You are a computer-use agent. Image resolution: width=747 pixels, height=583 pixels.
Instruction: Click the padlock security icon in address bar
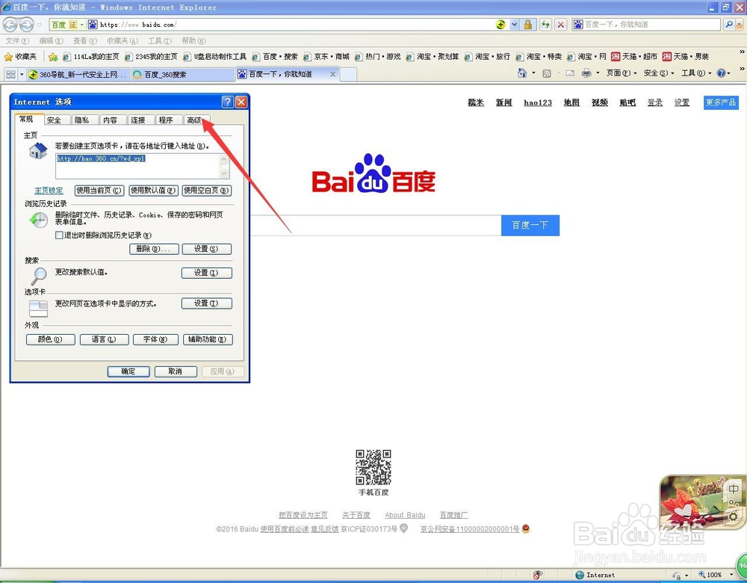tap(528, 25)
